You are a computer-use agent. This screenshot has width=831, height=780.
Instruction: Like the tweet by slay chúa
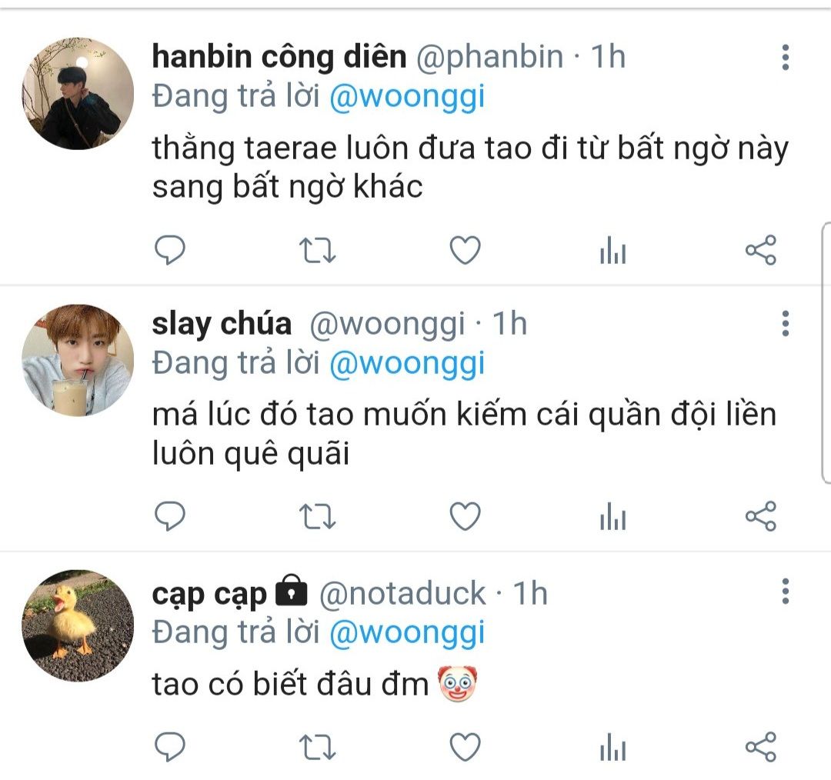(465, 516)
